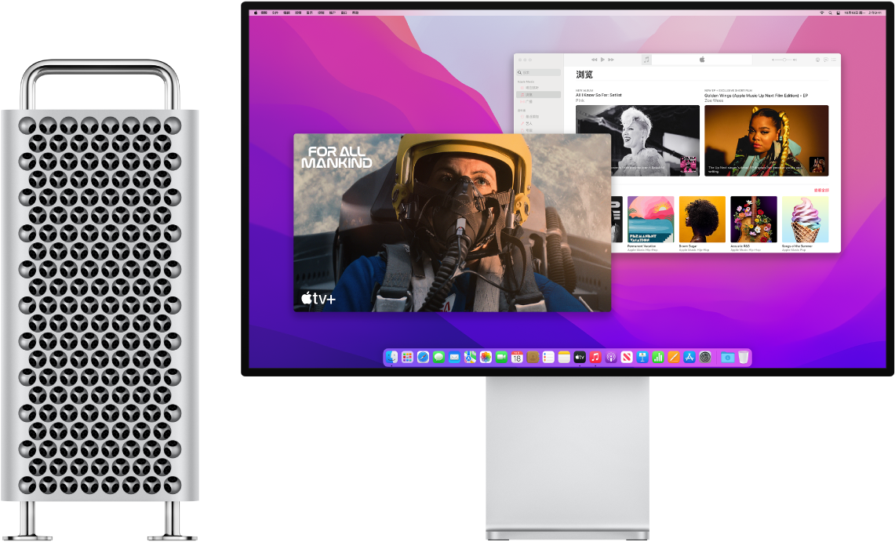Open the Acoustic R&B playlist cover
Image resolution: width=895 pixels, height=549 pixels.
(754, 220)
